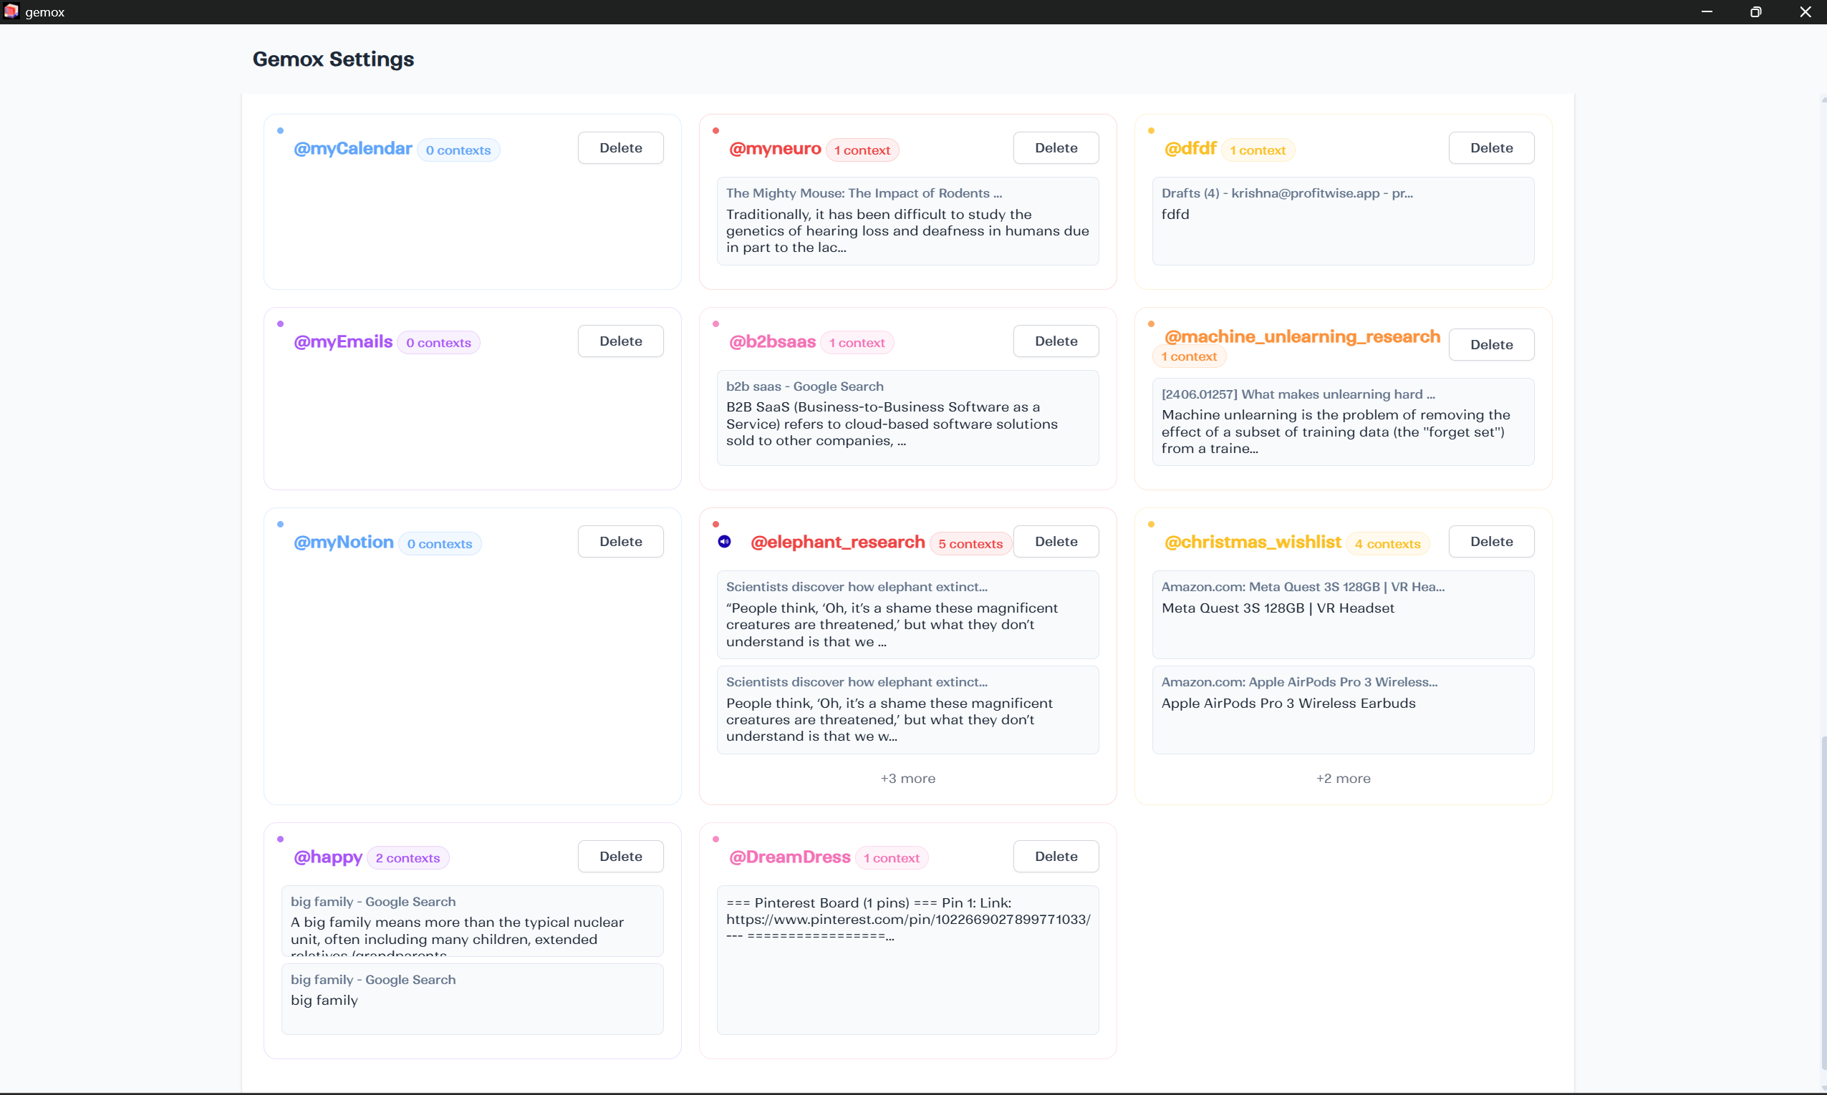Click the "0 contexts" badge on @myEmails
1827x1095 pixels.
click(x=438, y=343)
